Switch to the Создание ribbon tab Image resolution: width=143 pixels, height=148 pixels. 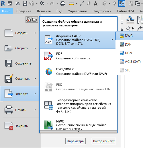(24, 11)
